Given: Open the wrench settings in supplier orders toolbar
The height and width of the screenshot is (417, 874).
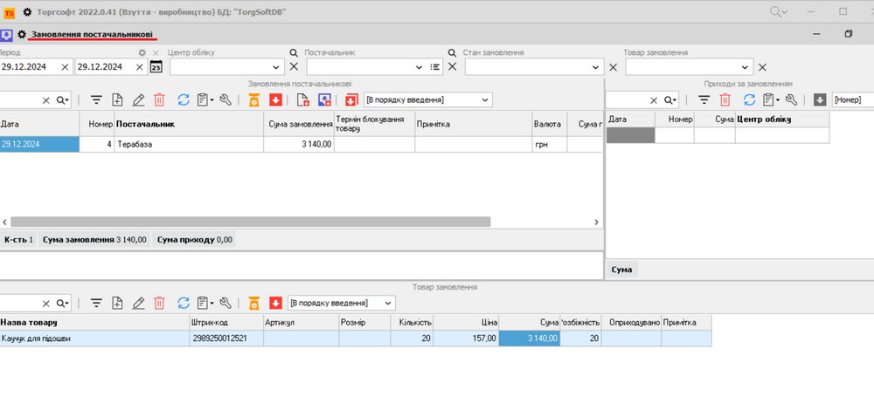Looking at the screenshot, I should [x=225, y=100].
